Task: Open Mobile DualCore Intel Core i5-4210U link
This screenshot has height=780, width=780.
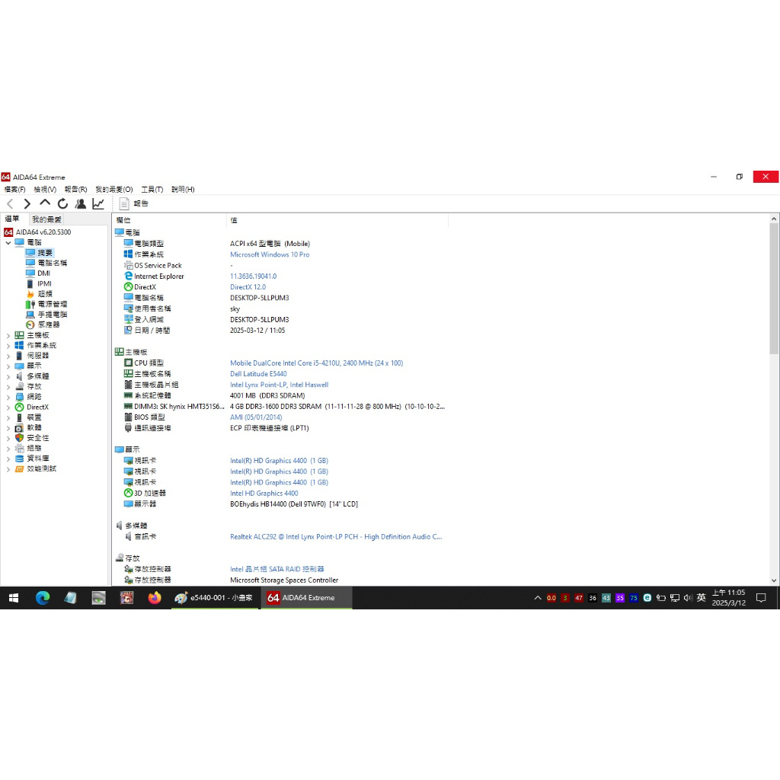Action: pos(316,363)
